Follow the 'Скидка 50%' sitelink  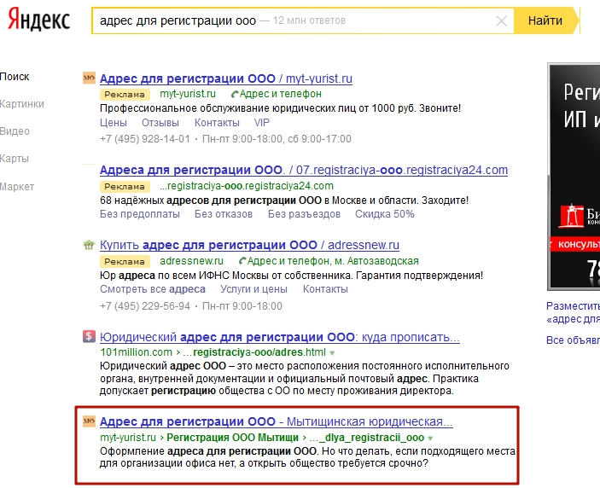[x=385, y=213]
